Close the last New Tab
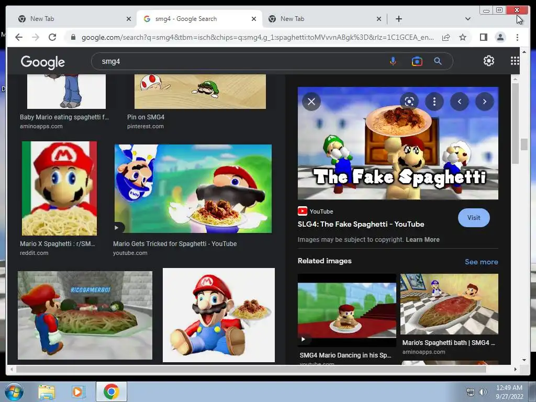The width and height of the screenshot is (536, 402). click(x=379, y=19)
